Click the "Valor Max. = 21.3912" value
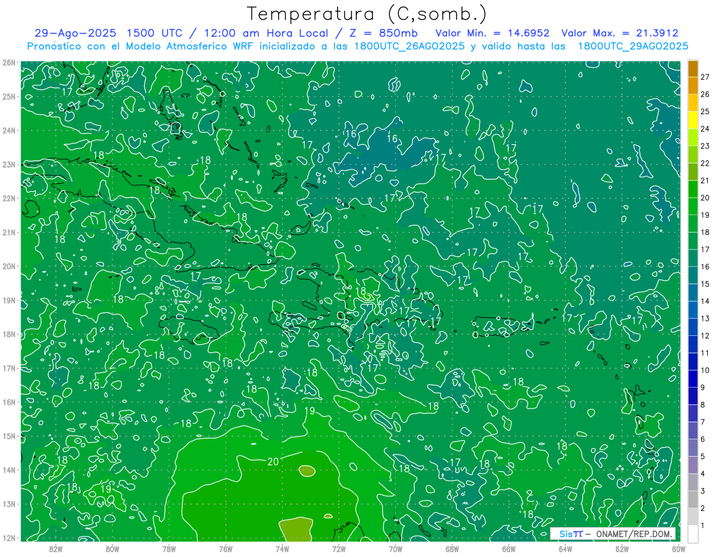 pos(619,33)
